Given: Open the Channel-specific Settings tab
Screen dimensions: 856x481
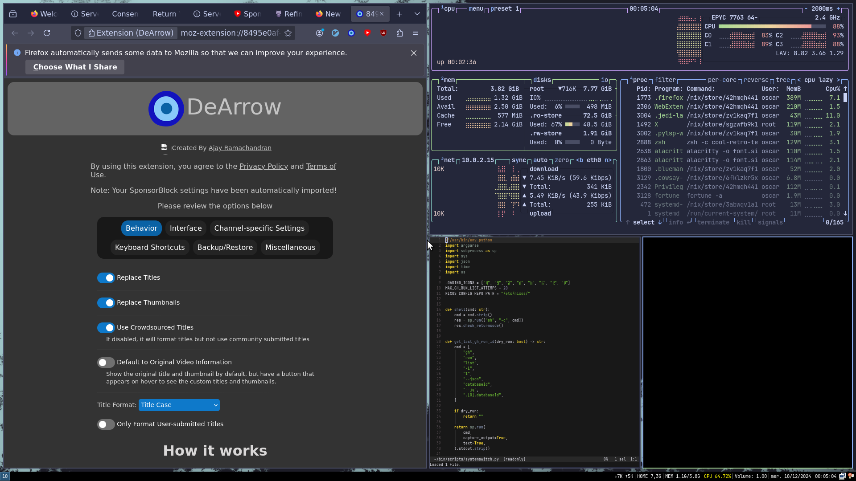Looking at the screenshot, I should (x=259, y=228).
